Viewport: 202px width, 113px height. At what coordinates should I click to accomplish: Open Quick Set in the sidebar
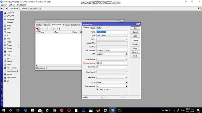click(x=10, y=13)
